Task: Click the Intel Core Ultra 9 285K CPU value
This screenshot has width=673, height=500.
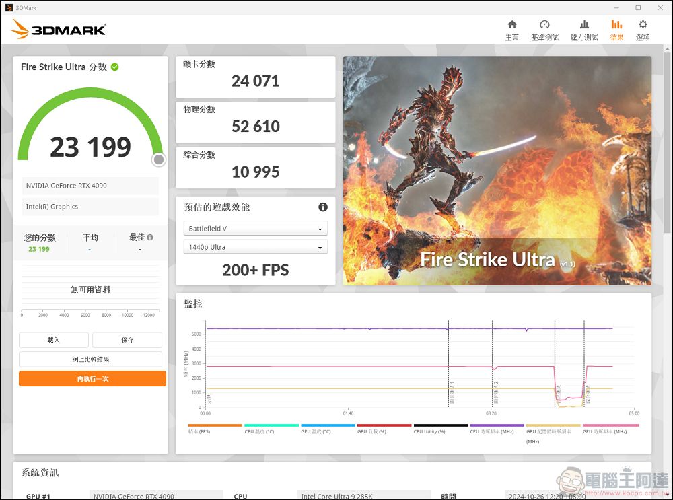Action: pyautogui.click(x=336, y=496)
